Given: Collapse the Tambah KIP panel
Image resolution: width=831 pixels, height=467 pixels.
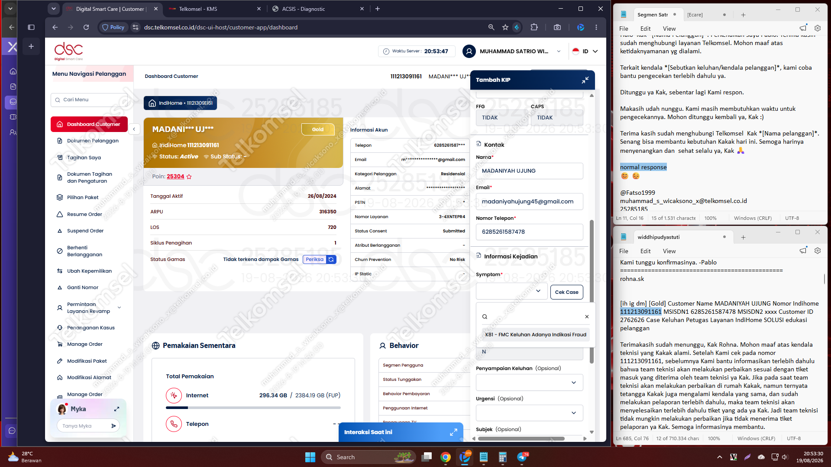Looking at the screenshot, I should [x=585, y=80].
